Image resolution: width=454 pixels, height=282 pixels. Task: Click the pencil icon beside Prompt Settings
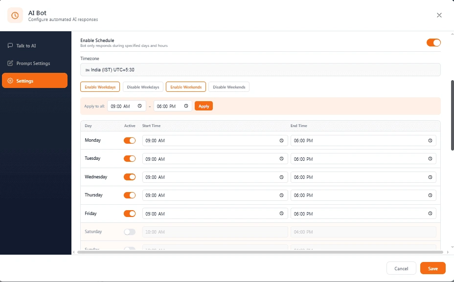pos(10,63)
